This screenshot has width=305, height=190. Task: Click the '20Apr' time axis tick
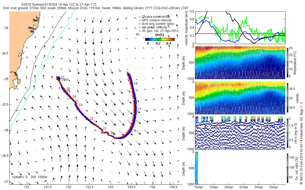point(229,187)
